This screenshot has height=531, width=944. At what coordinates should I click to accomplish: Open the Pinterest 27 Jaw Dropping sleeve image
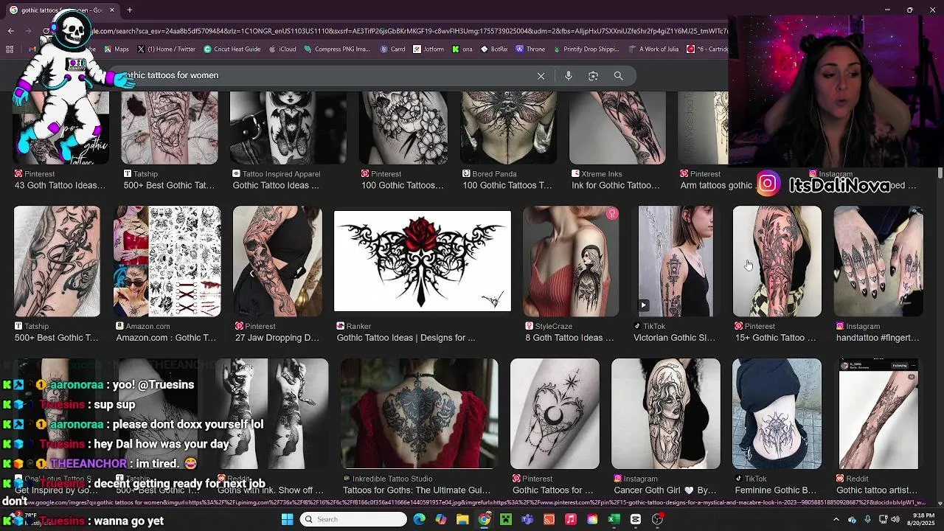[277, 261]
